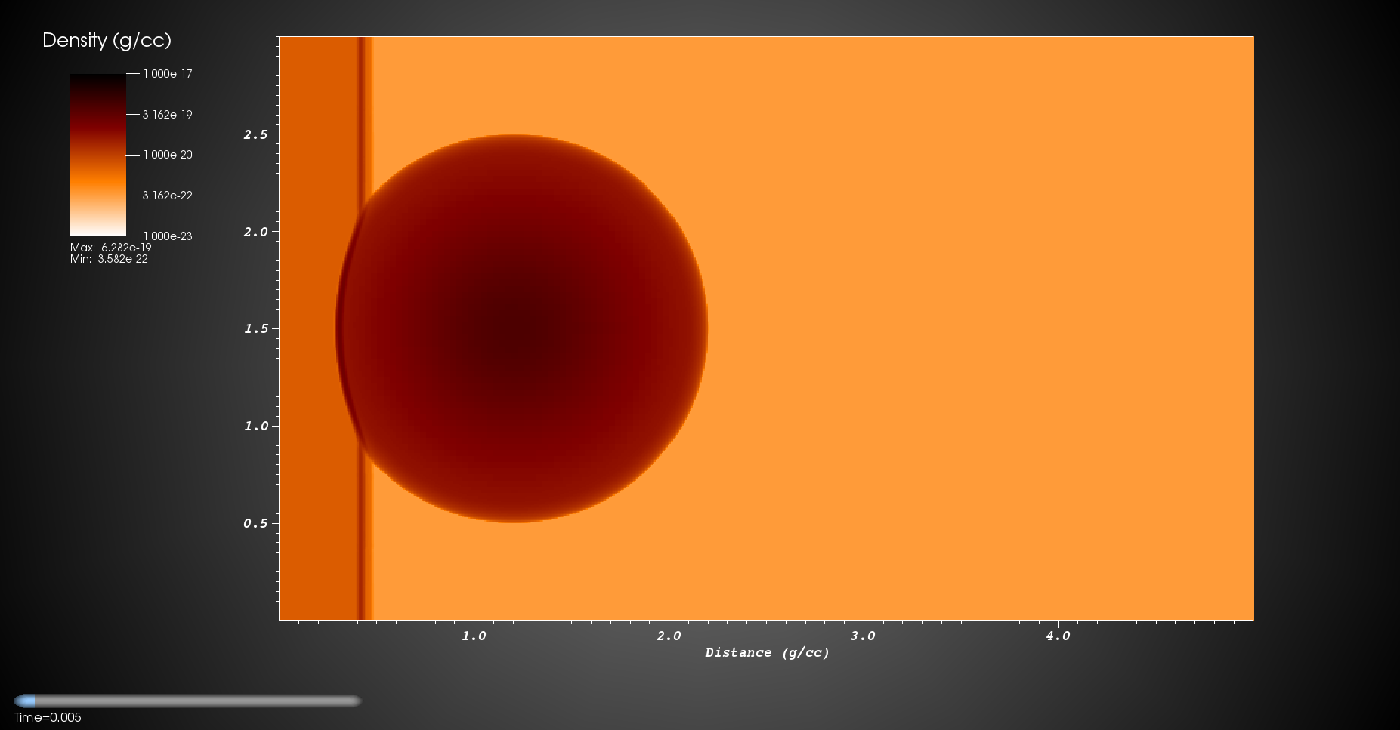Click the "Density (g/cc)" title
This screenshot has height=730, width=1400.
coord(107,40)
